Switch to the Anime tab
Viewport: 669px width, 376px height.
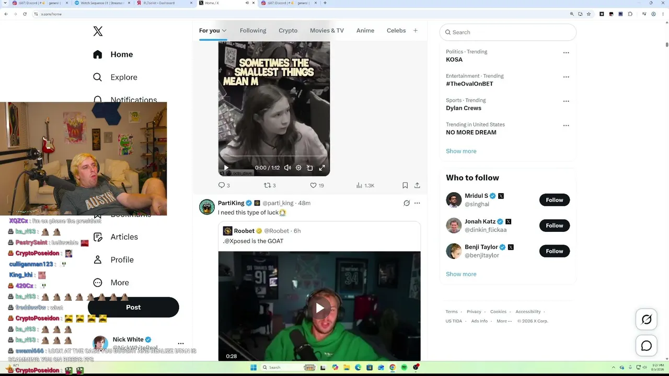pos(365,31)
